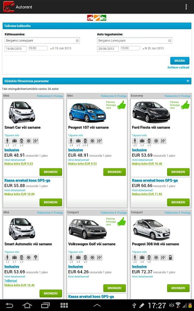The width and height of the screenshot is (194, 311).
Task: Click the passenger count icon on Peugeot 107
Action: click(71, 141)
